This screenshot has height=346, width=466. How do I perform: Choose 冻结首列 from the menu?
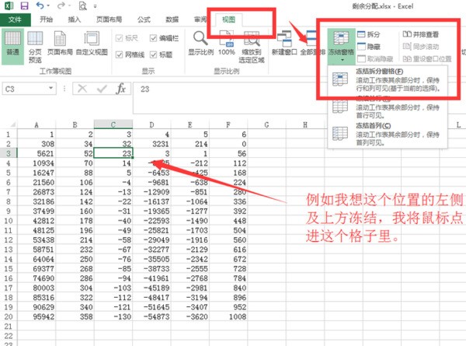[388, 134]
